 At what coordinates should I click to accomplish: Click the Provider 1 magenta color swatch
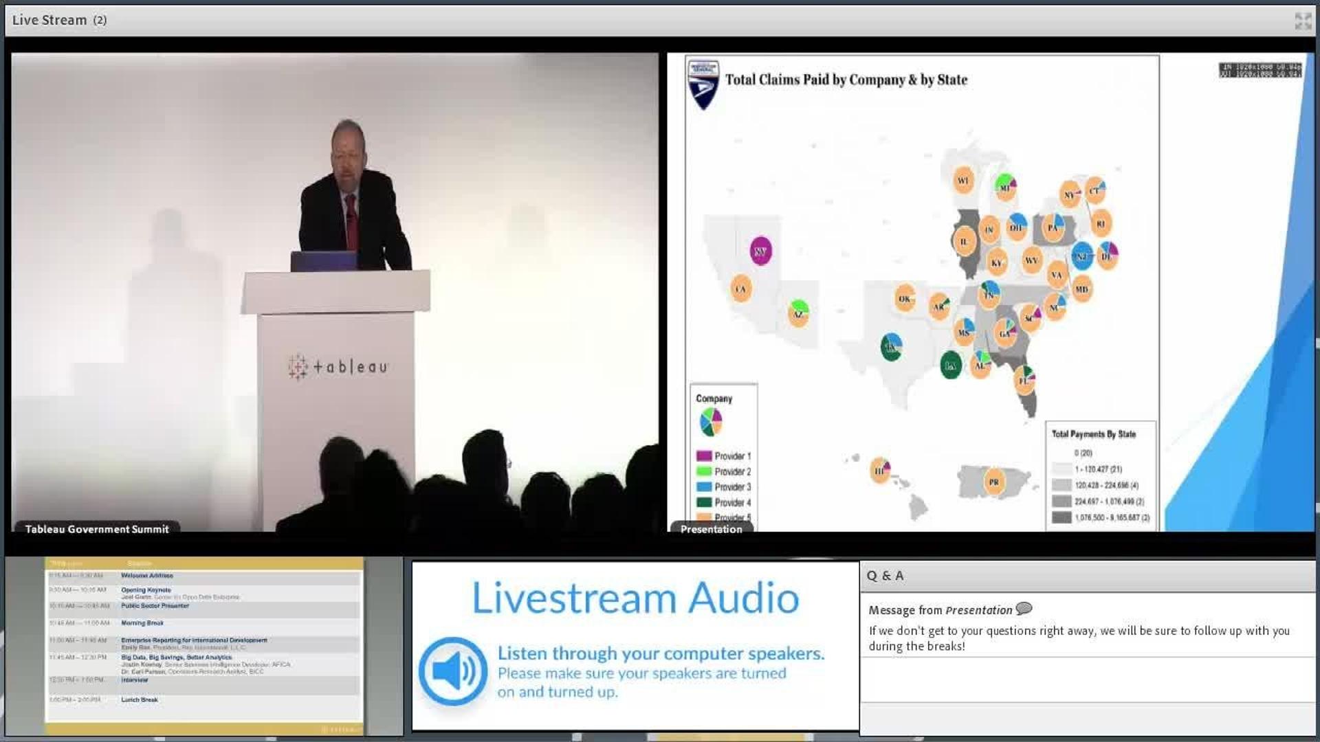(703, 456)
